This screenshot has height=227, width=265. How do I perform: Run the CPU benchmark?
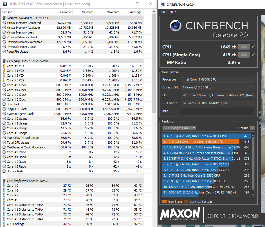(244, 47)
